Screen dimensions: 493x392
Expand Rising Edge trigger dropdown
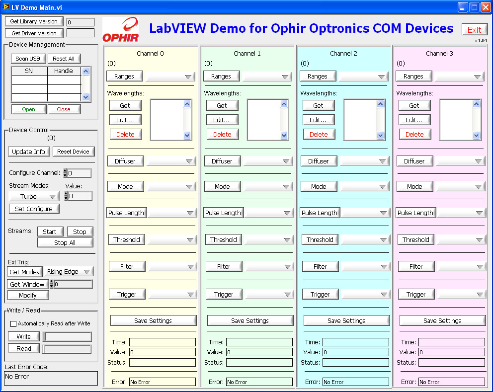coord(69,272)
